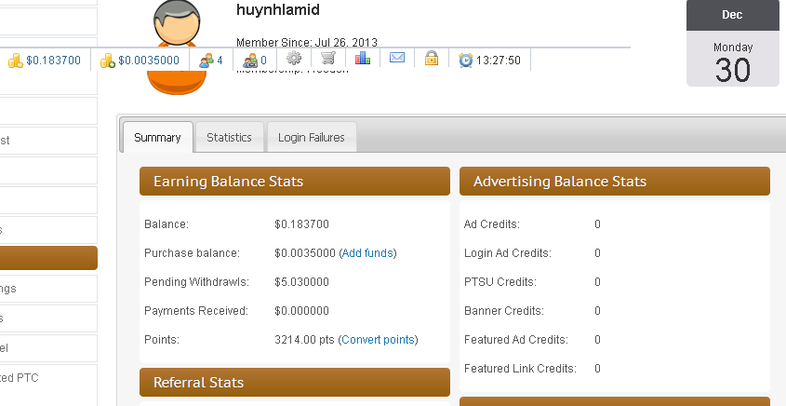This screenshot has width=786, height=406.
Task: Open messages via the envelope icon
Action: pos(397,59)
